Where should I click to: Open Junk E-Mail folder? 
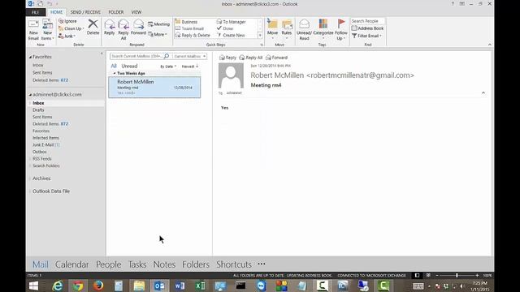[45, 144]
